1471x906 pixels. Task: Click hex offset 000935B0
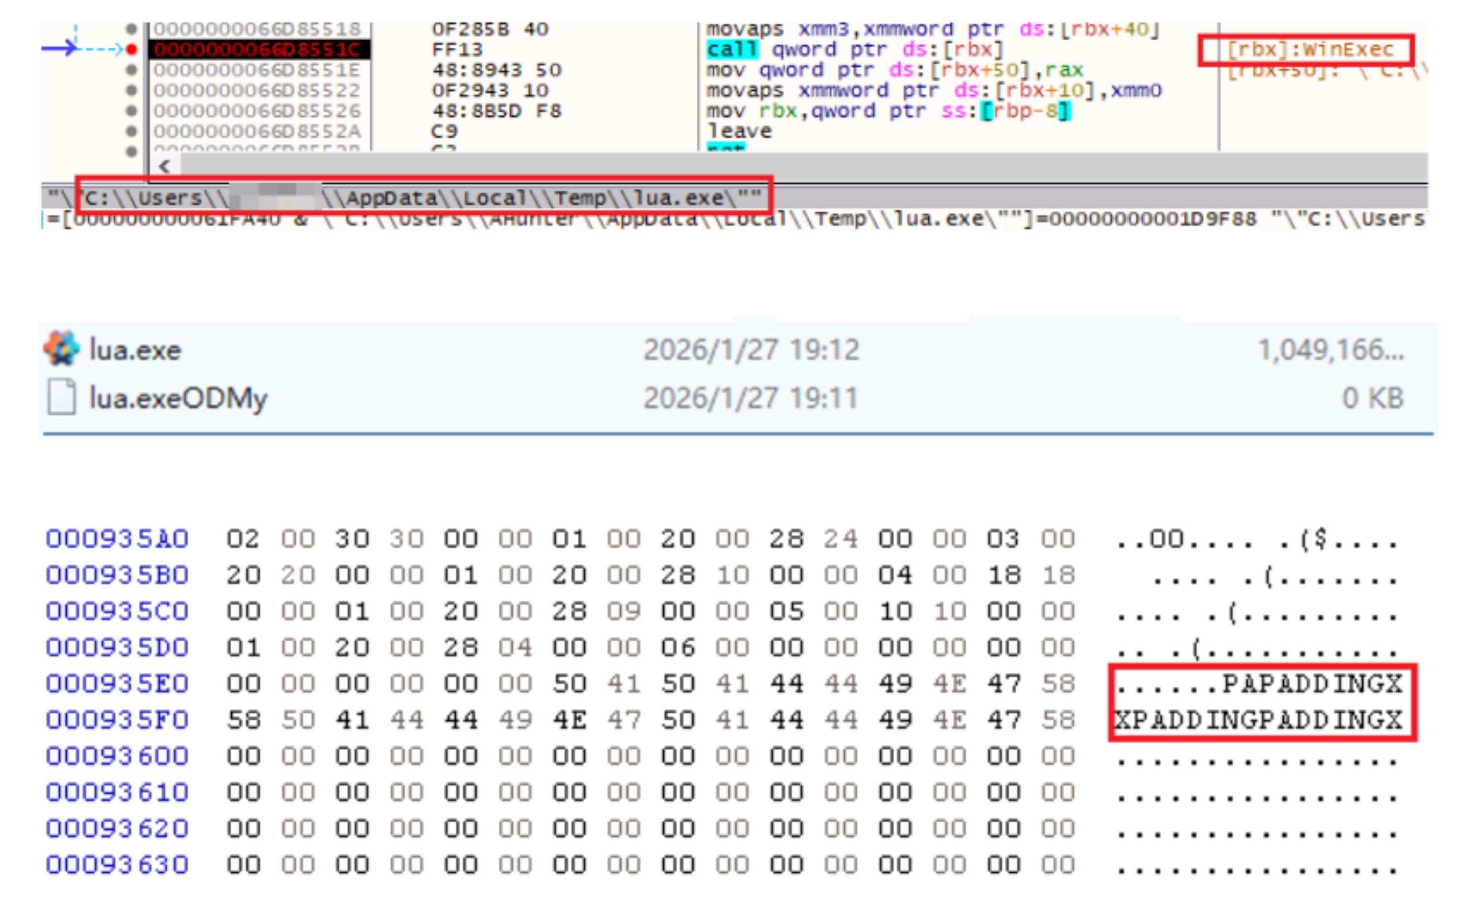tap(118, 575)
